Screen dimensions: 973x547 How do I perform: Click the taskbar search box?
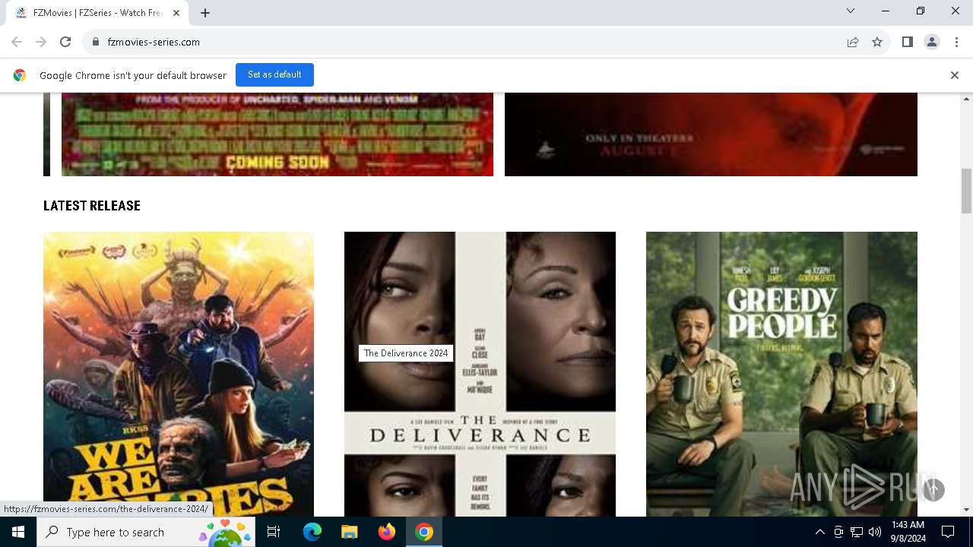[x=146, y=532]
